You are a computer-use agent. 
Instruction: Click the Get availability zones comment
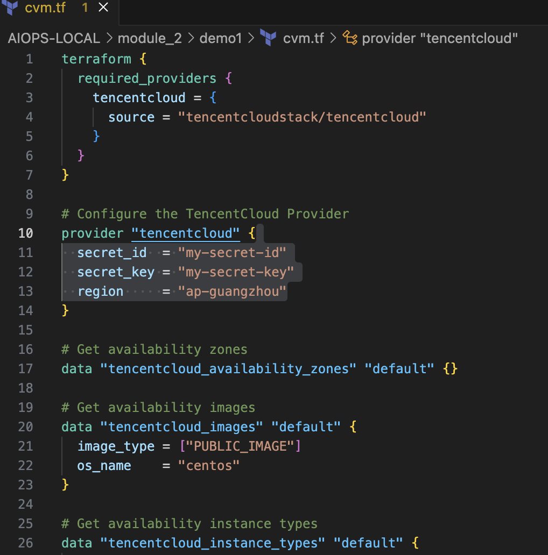(x=154, y=350)
